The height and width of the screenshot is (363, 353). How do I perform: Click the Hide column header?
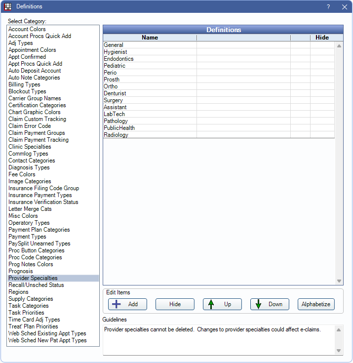pyautogui.click(x=322, y=38)
